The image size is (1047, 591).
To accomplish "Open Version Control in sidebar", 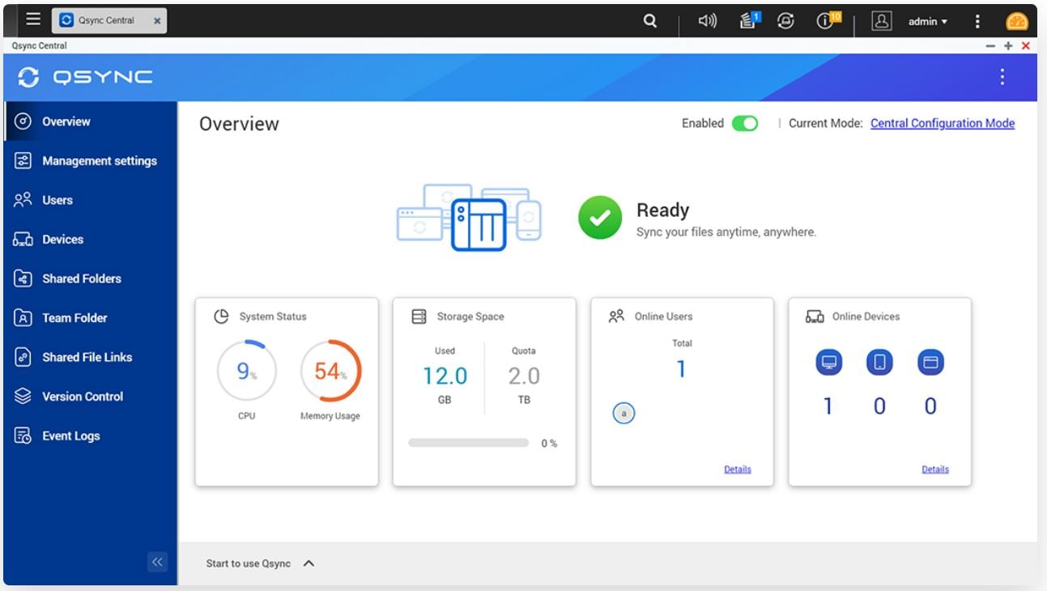I will tap(90, 397).
